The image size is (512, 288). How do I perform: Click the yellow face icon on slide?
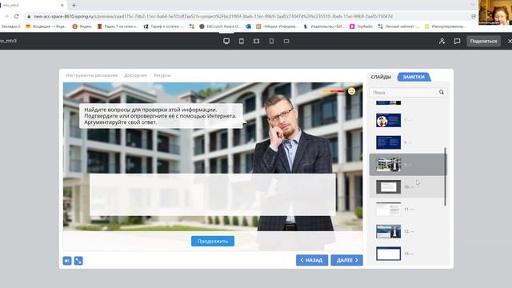click(x=352, y=91)
